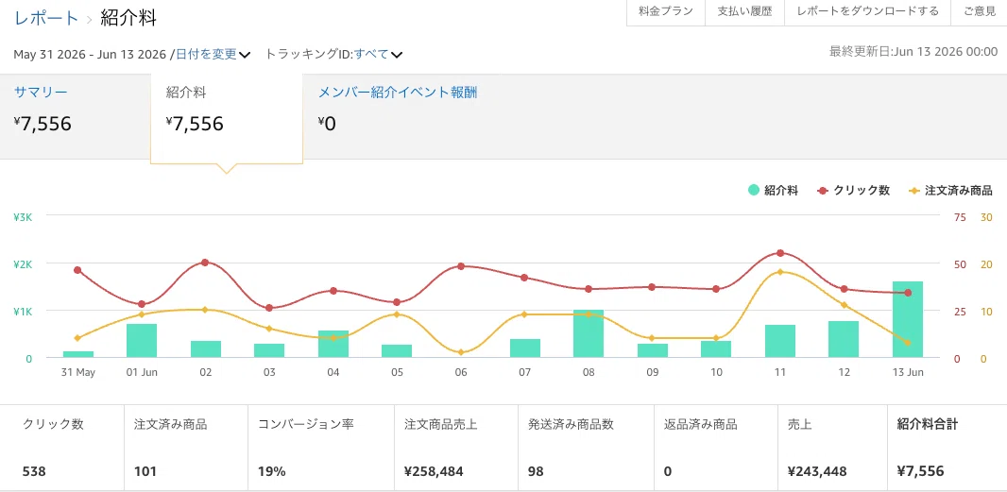The image size is (1007, 492).
Task: Open the ご意見 feedback button
Action: coord(980,11)
